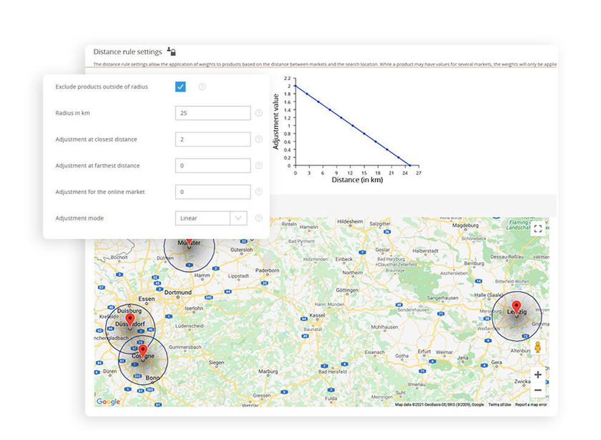The image size is (601, 440).
Task: Click the Paderborn label on map
Action: (x=267, y=270)
